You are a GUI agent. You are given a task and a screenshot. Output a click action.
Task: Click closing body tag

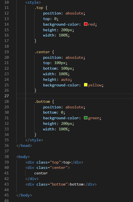click(24, 195)
